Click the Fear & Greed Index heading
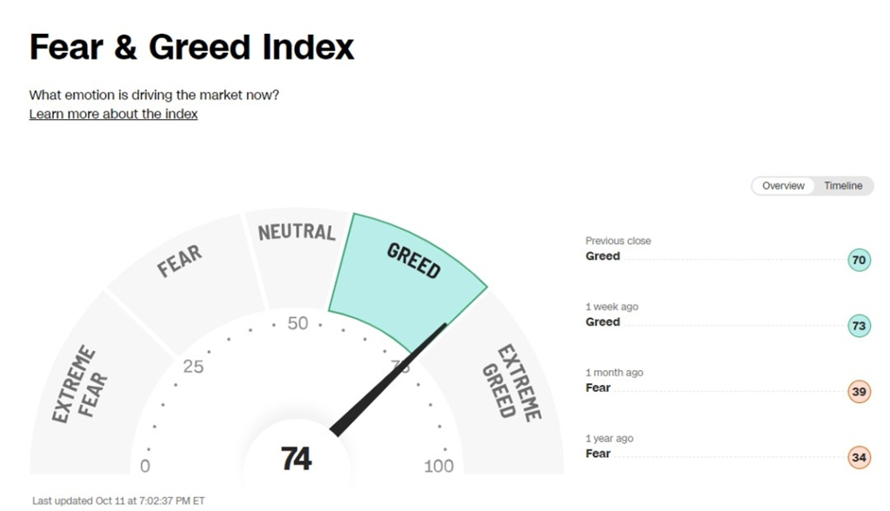Image resolution: width=890 pixels, height=511 pixels. (x=192, y=47)
